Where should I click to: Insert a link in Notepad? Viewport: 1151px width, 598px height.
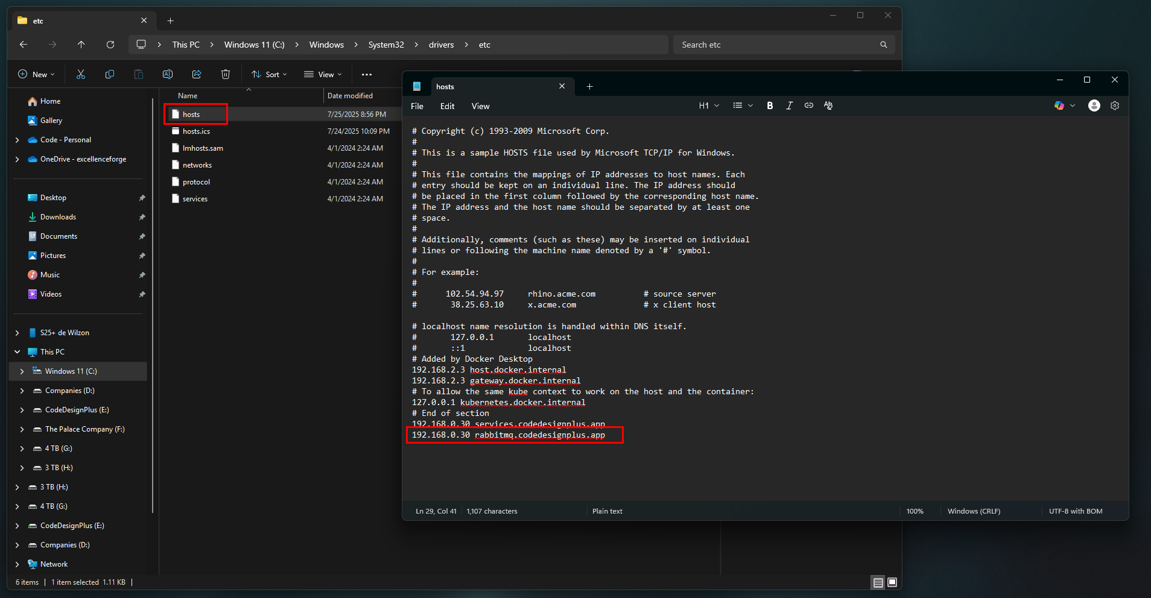pos(809,105)
